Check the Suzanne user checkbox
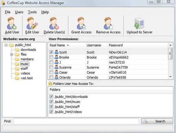This screenshot has width=176, height=133. [x=51, y=67]
